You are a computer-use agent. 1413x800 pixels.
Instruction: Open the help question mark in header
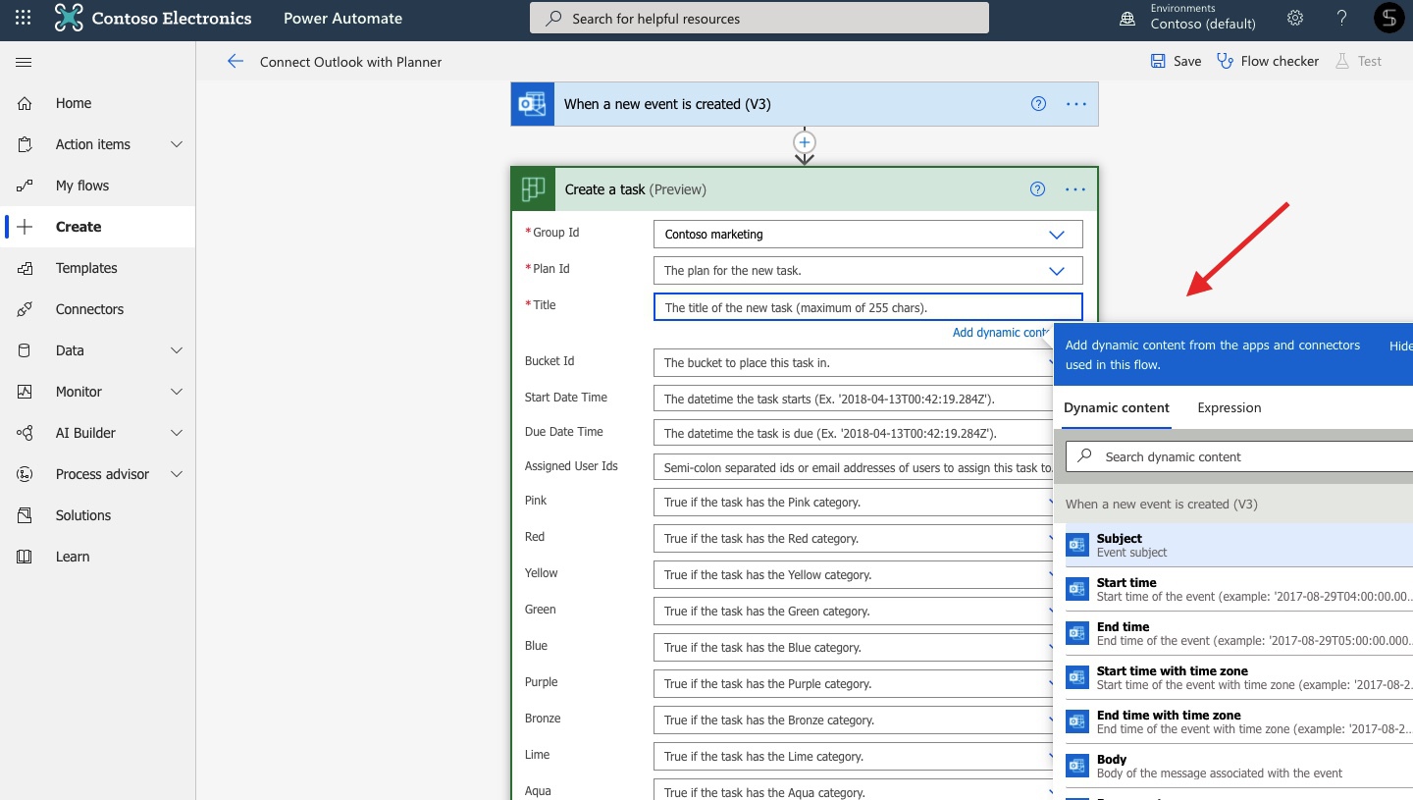[x=1342, y=18]
